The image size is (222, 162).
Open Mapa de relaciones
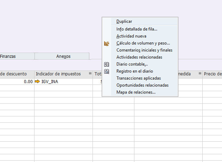coord(136,92)
